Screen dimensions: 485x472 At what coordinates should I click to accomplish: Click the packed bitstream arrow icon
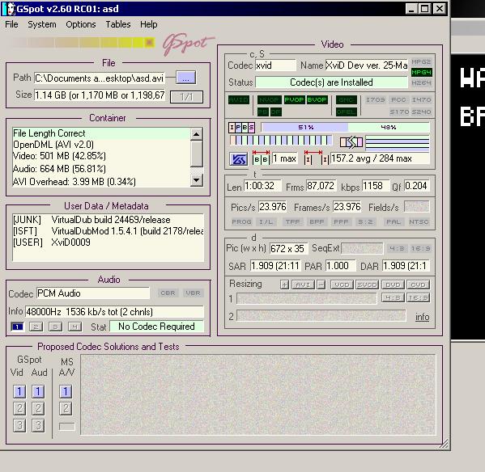351,142
